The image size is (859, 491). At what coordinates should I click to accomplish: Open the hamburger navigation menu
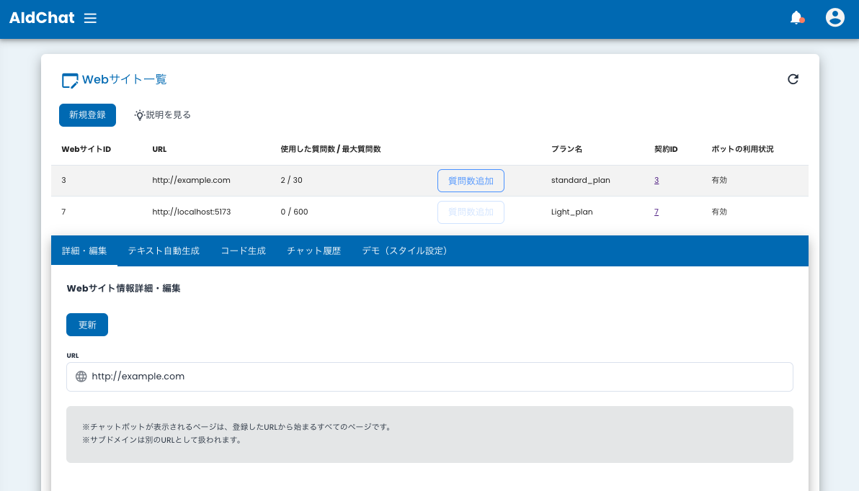(x=90, y=18)
